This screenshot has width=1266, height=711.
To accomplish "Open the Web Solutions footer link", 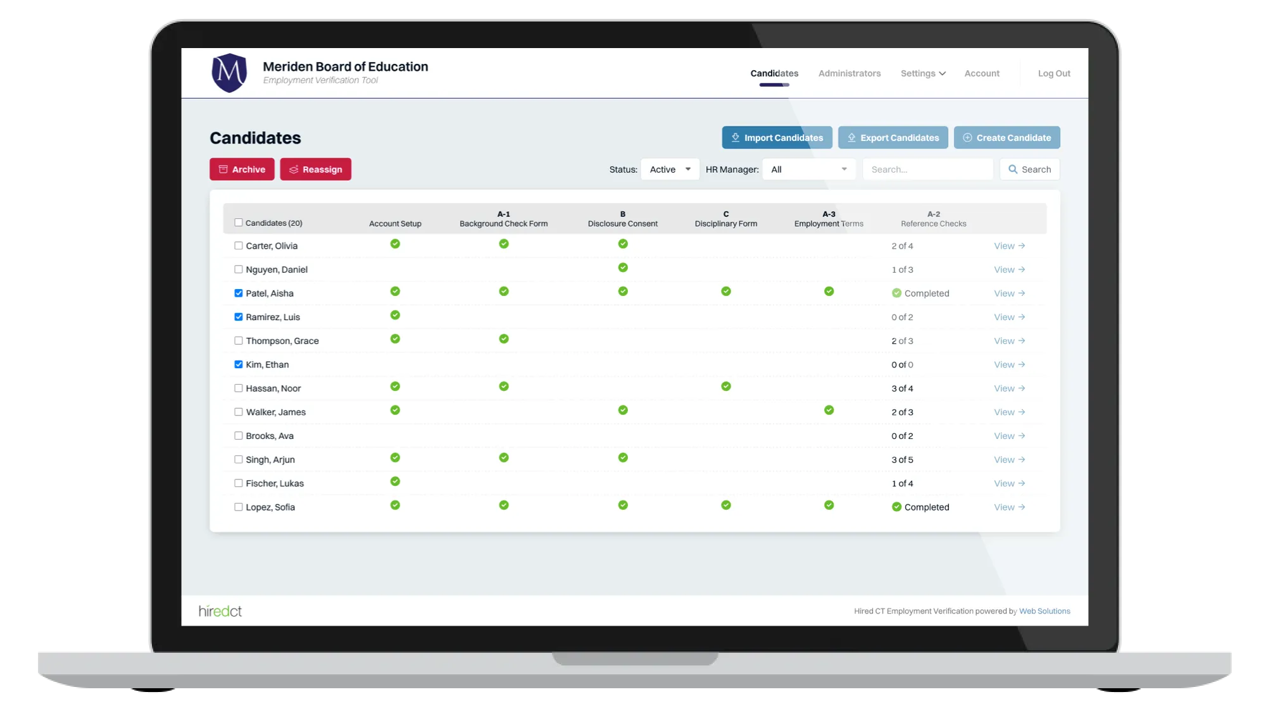I will pos(1044,611).
